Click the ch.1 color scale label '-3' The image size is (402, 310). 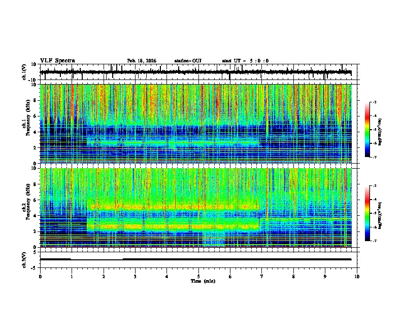[375, 102]
